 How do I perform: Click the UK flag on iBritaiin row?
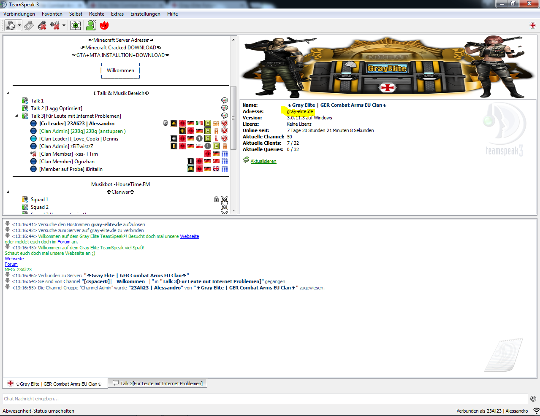tap(216, 169)
